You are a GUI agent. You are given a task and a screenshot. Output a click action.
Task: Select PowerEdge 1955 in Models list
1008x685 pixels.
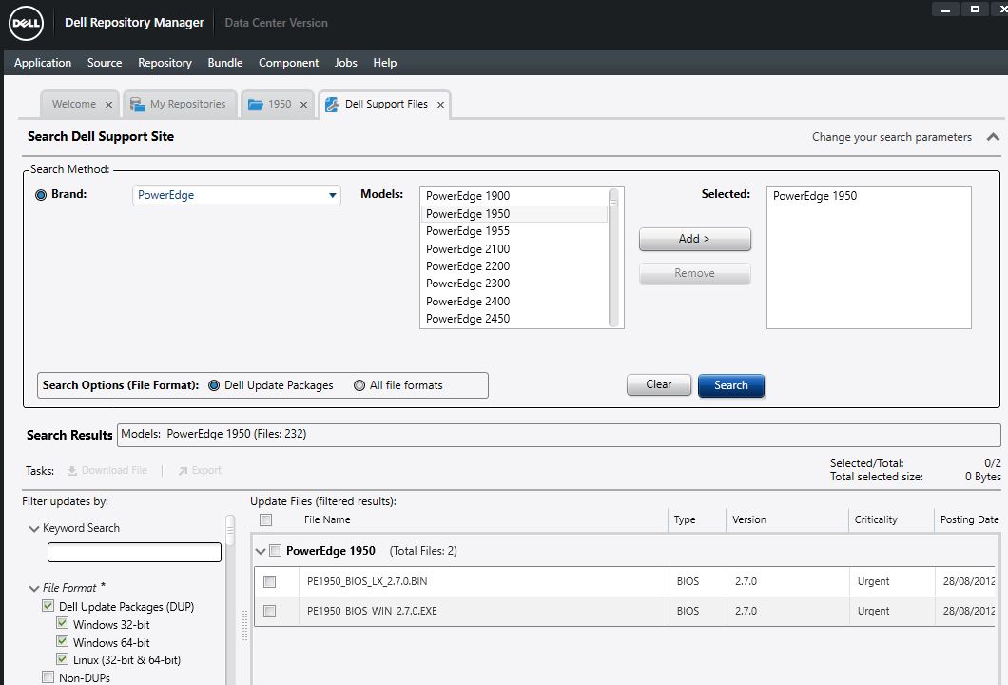[514, 231]
